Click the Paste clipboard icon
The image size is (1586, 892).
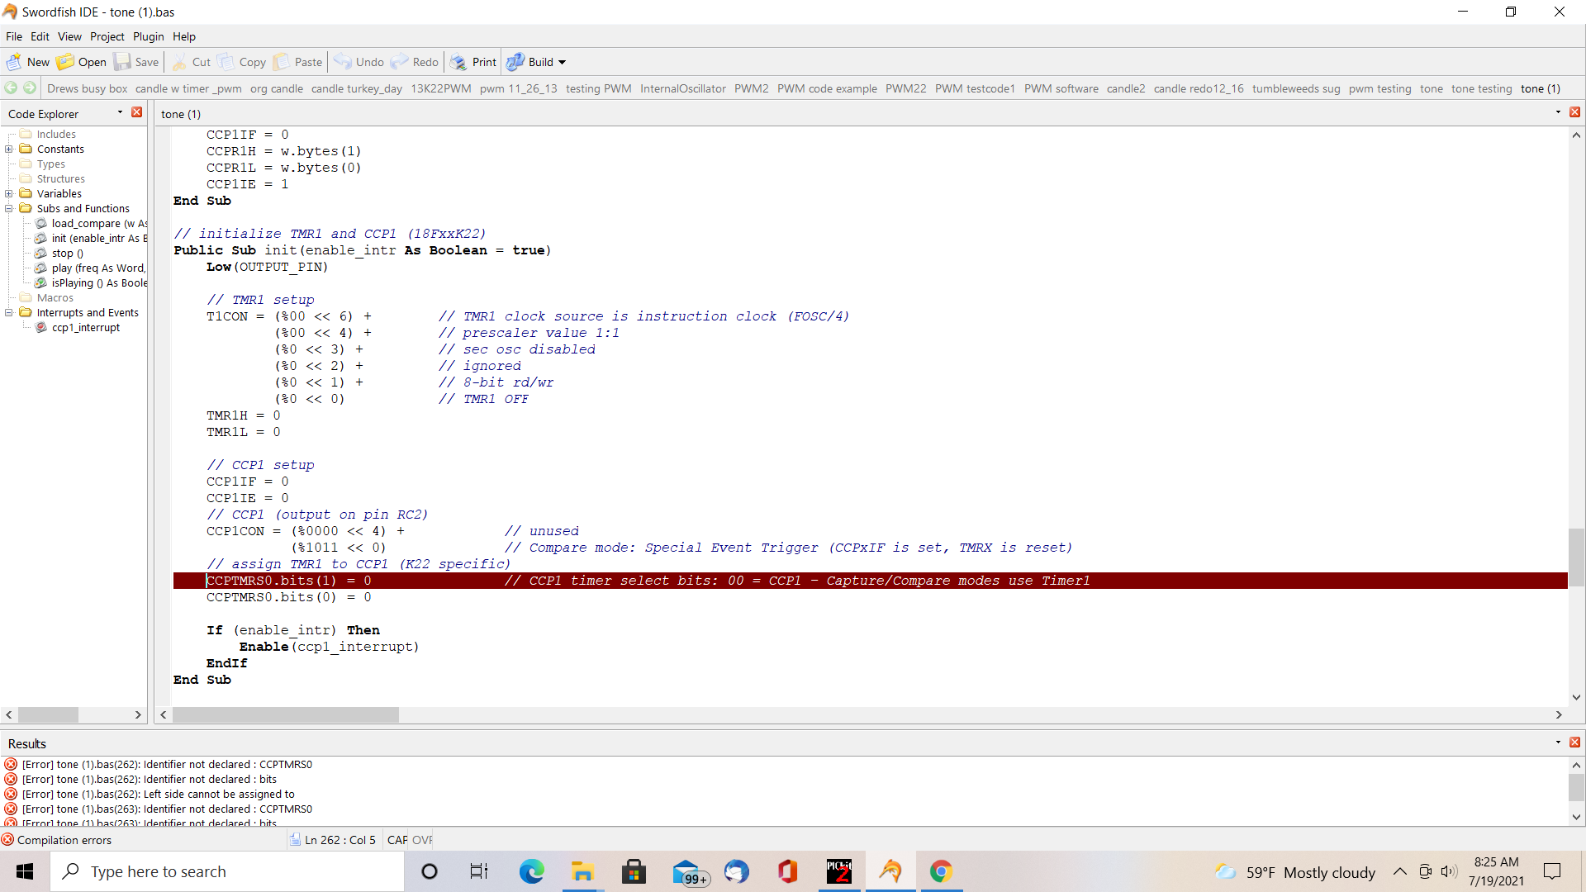pyautogui.click(x=282, y=62)
